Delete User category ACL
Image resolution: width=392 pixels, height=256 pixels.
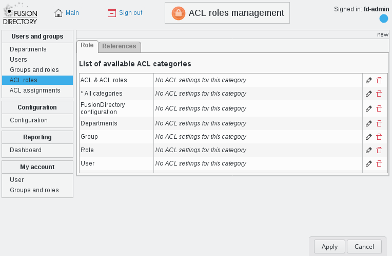tap(379, 163)
